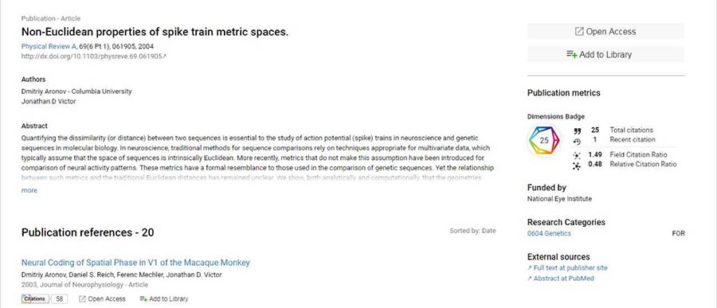Viewport: 717px width, 308px height.
Task: Click the Citations badge showing 58
Action: pyautogui.click(x=45, y=299)
